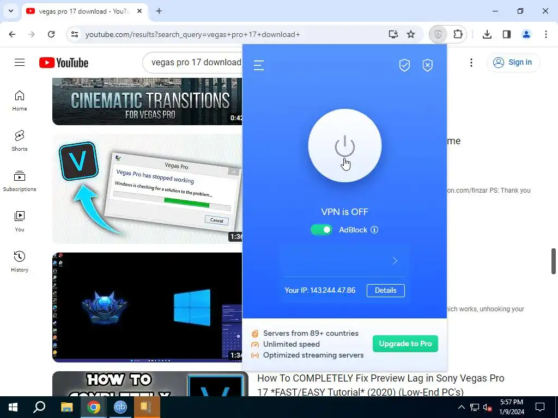The width and height of the screenshot is (558, 418).
Task: Open Subscriptions in YouTube sidebar
Action: pyautogui.click(x=20, y=181)
